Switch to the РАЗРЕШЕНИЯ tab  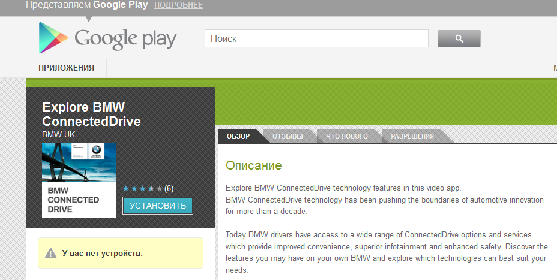(x=412, y=136)
